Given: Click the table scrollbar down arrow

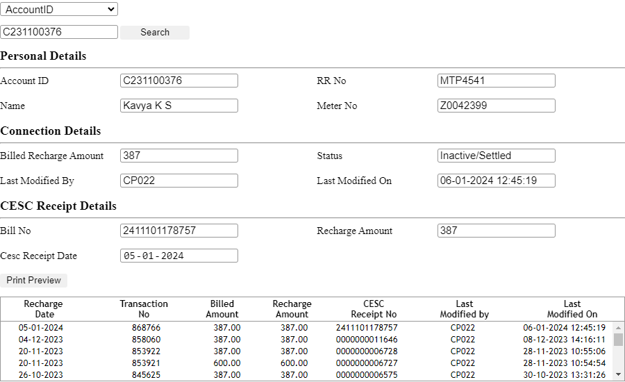Looking at the screenshot, I should coord(618,374).
